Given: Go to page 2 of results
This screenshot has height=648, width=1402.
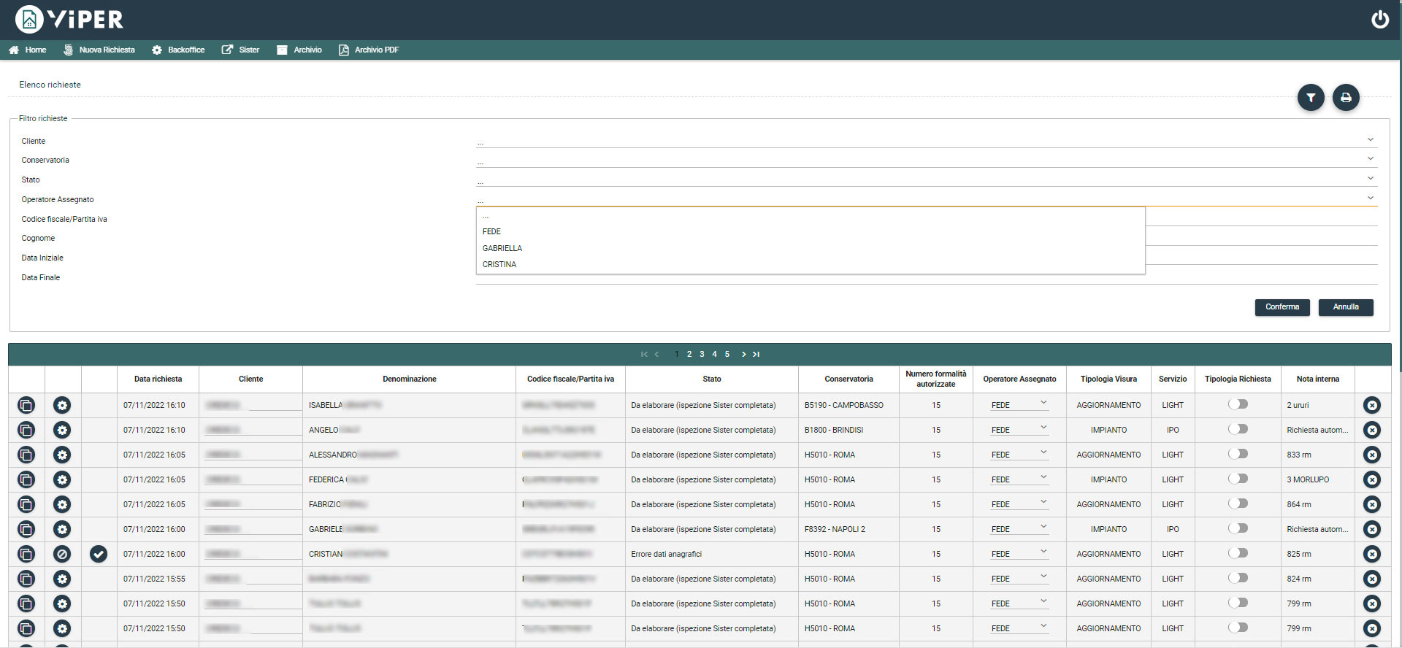Looking at the screenshot, I should 689,354.
